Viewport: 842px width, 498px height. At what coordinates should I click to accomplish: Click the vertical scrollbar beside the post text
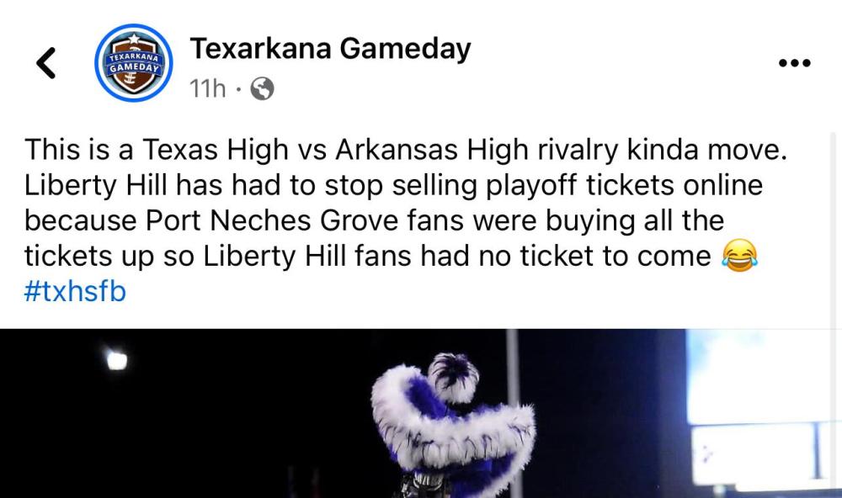click(834, 230)
